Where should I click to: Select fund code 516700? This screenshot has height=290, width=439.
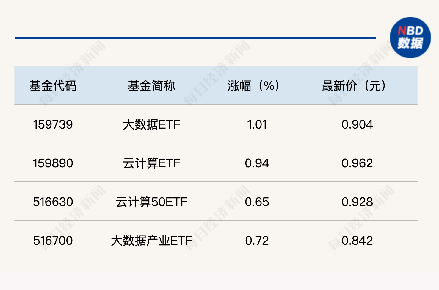53,241
